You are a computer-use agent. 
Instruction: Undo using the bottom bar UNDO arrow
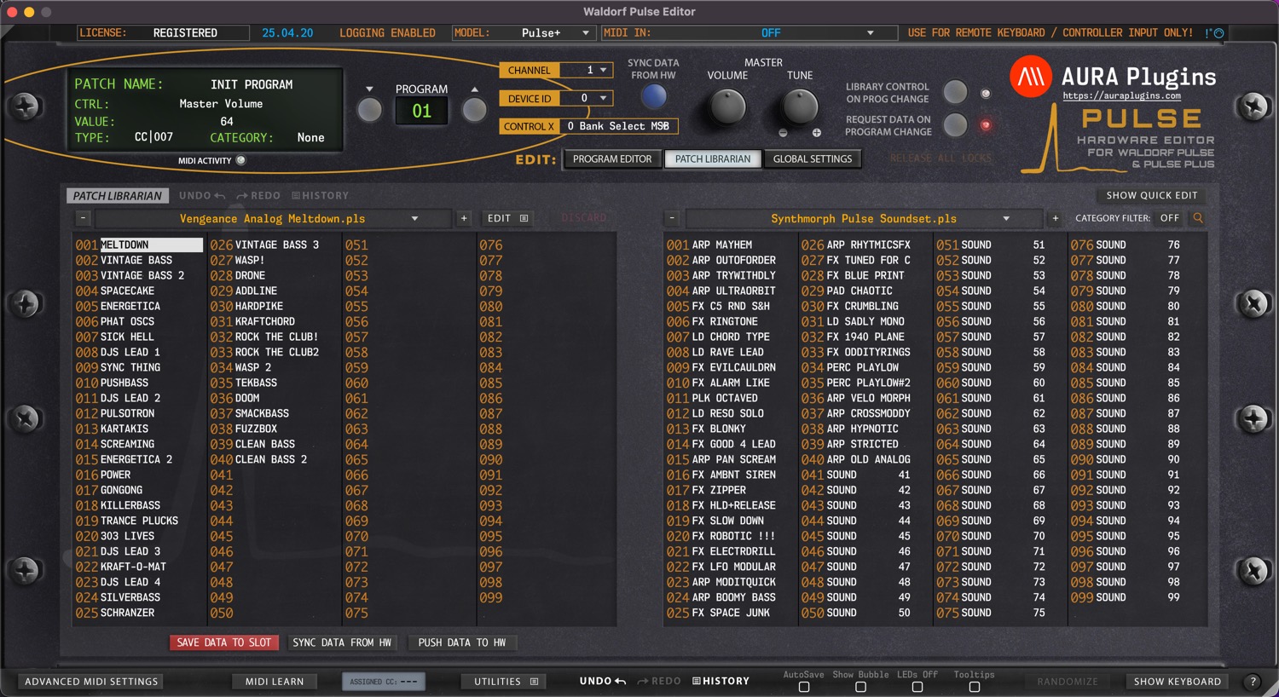603,682
